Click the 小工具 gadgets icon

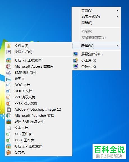point(76,60)
